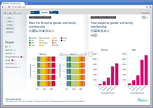Toggle the Avg aggregation button
The width and height of the screenshot is (153, 108).
(x=92, y=35)
